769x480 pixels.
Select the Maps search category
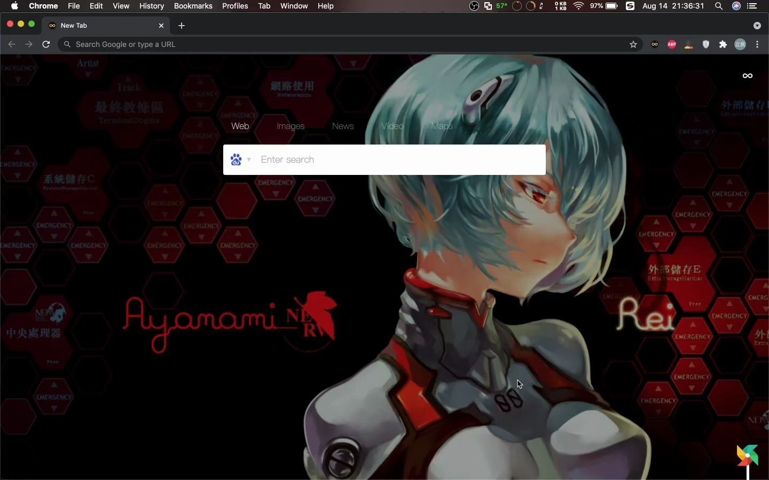point(441,126)
